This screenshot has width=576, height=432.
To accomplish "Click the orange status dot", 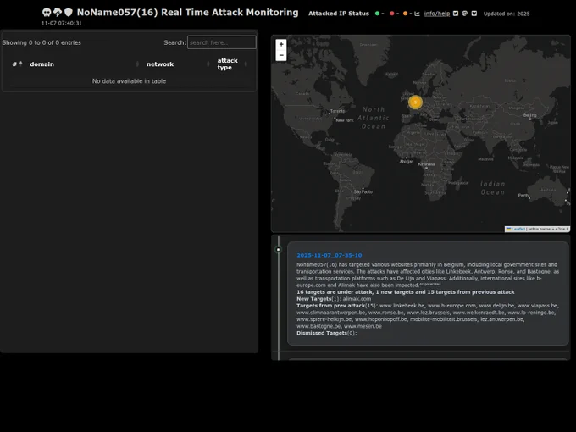I will (x=405, y=14).
